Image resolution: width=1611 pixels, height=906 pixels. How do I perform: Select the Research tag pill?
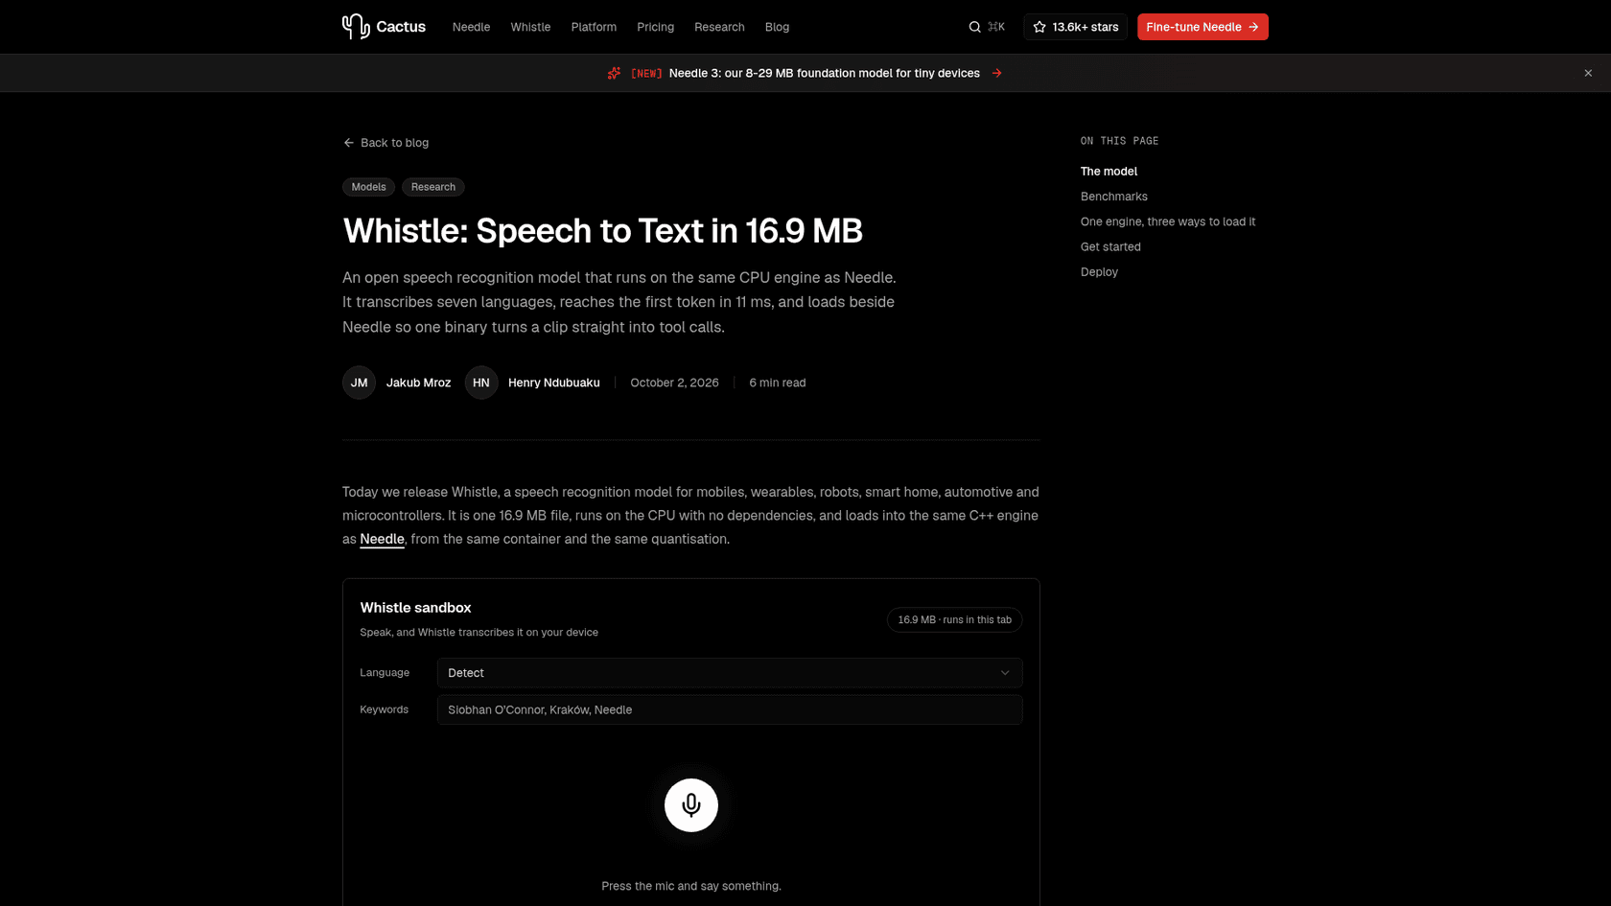tap(432, 187)
